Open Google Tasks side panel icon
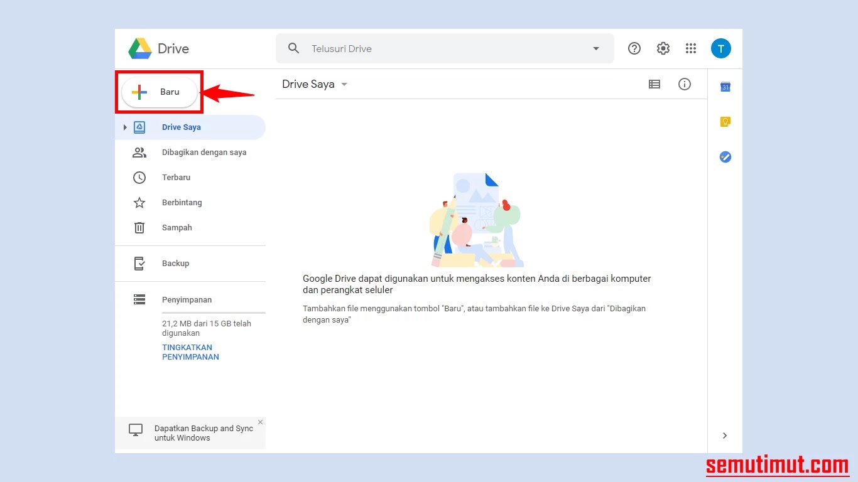The height and width of the screenshot is (482, 858). pos(725,157)
